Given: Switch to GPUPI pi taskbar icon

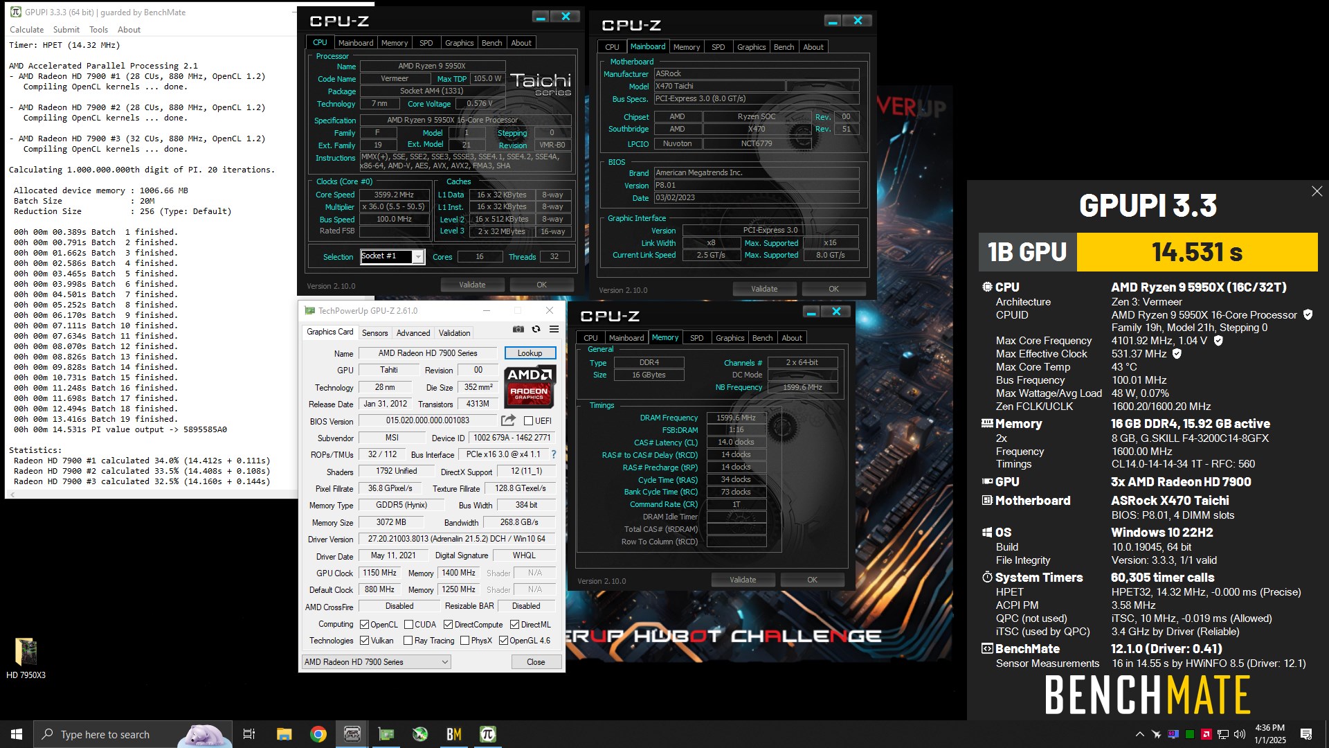Looking at the screenshot, I should [x=488, y=734].
